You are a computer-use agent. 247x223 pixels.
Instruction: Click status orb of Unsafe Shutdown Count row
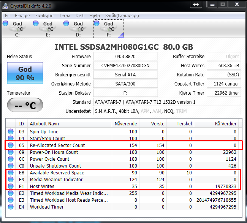(x=11, y=166)
